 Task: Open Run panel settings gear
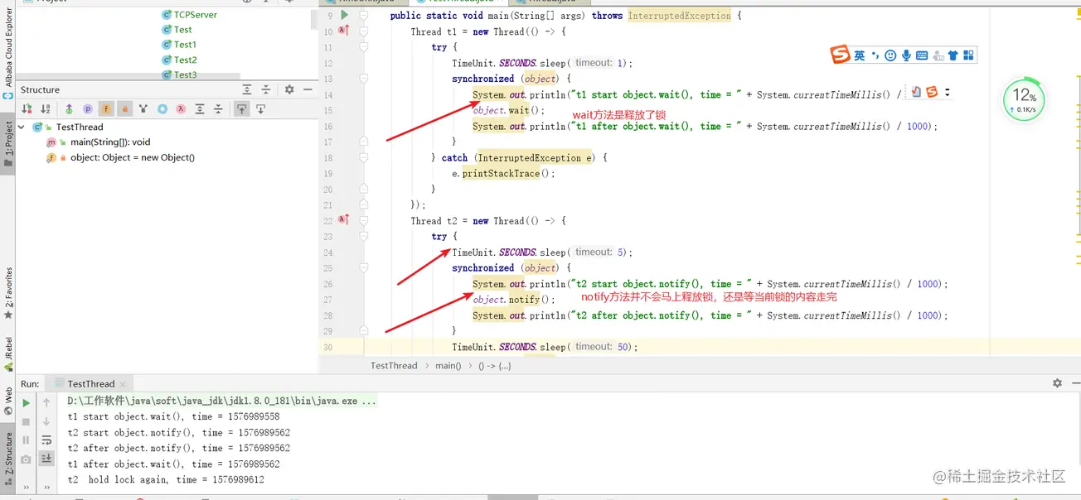coord(1057,383)
